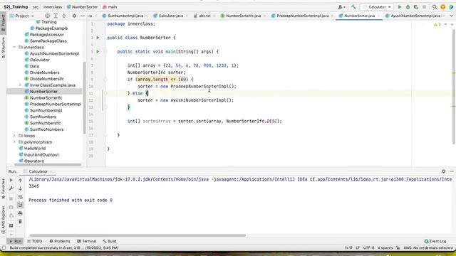Toggle soft-wrap icon in Run panel

pyautogui.click(x=20, y=197)
